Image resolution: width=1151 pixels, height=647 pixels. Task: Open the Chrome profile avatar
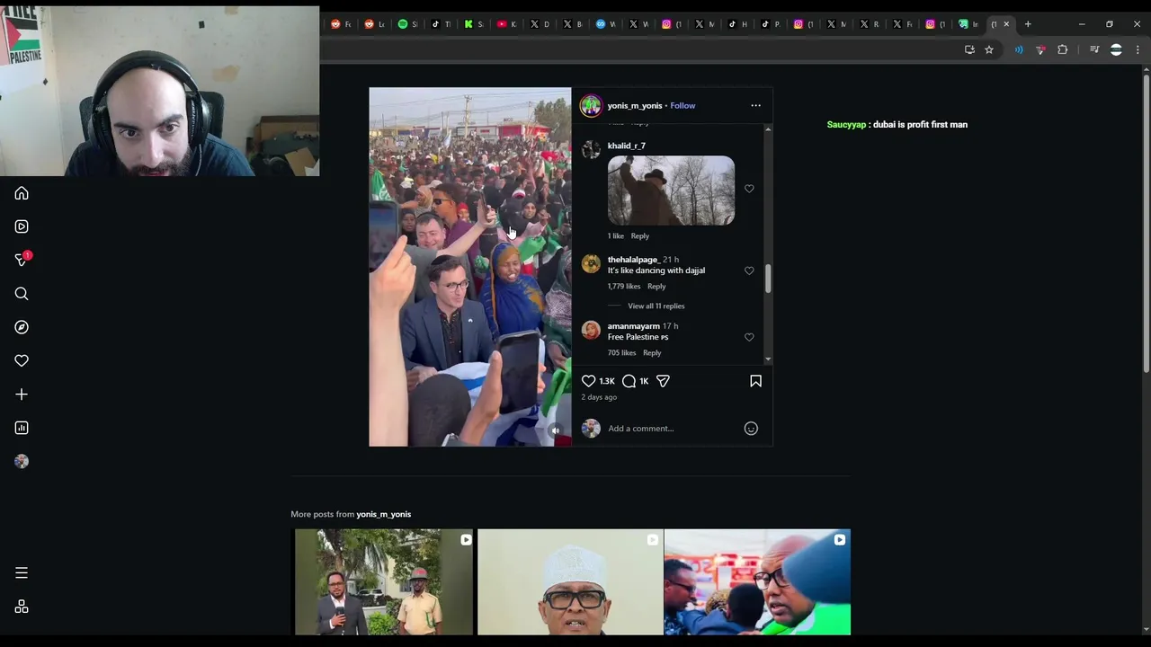pyautogui.click(x=1116, y=50)
